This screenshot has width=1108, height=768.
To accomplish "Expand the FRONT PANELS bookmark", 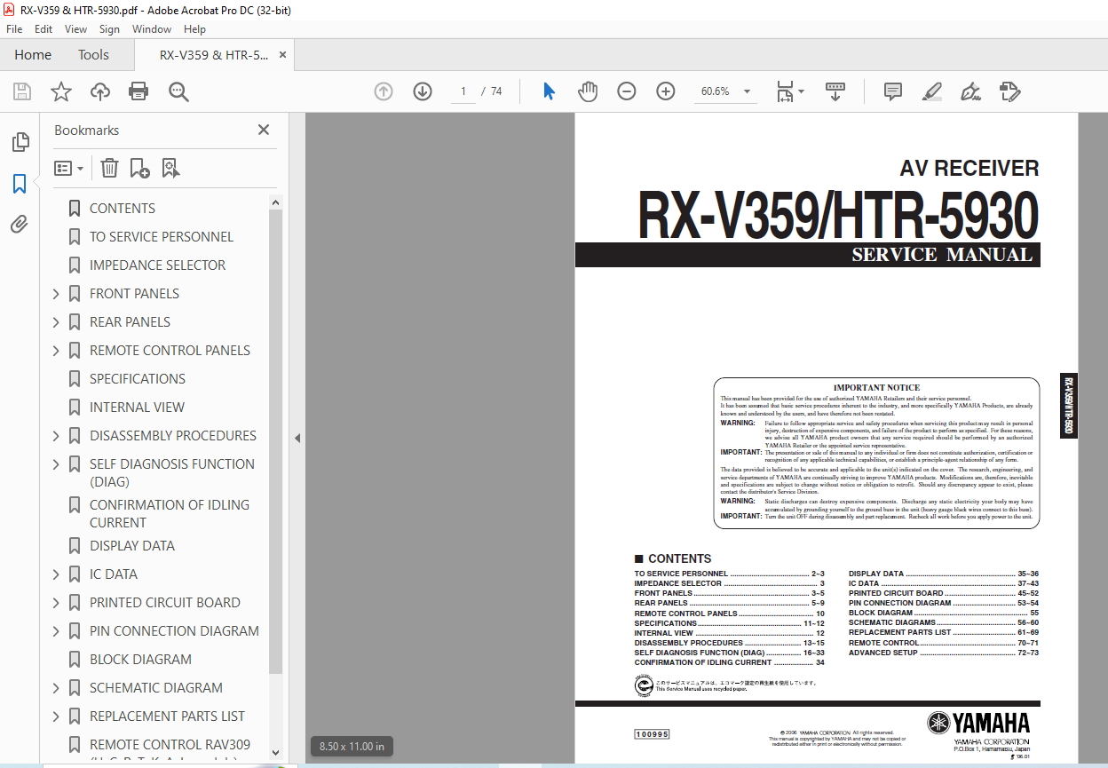I will 56,294.
